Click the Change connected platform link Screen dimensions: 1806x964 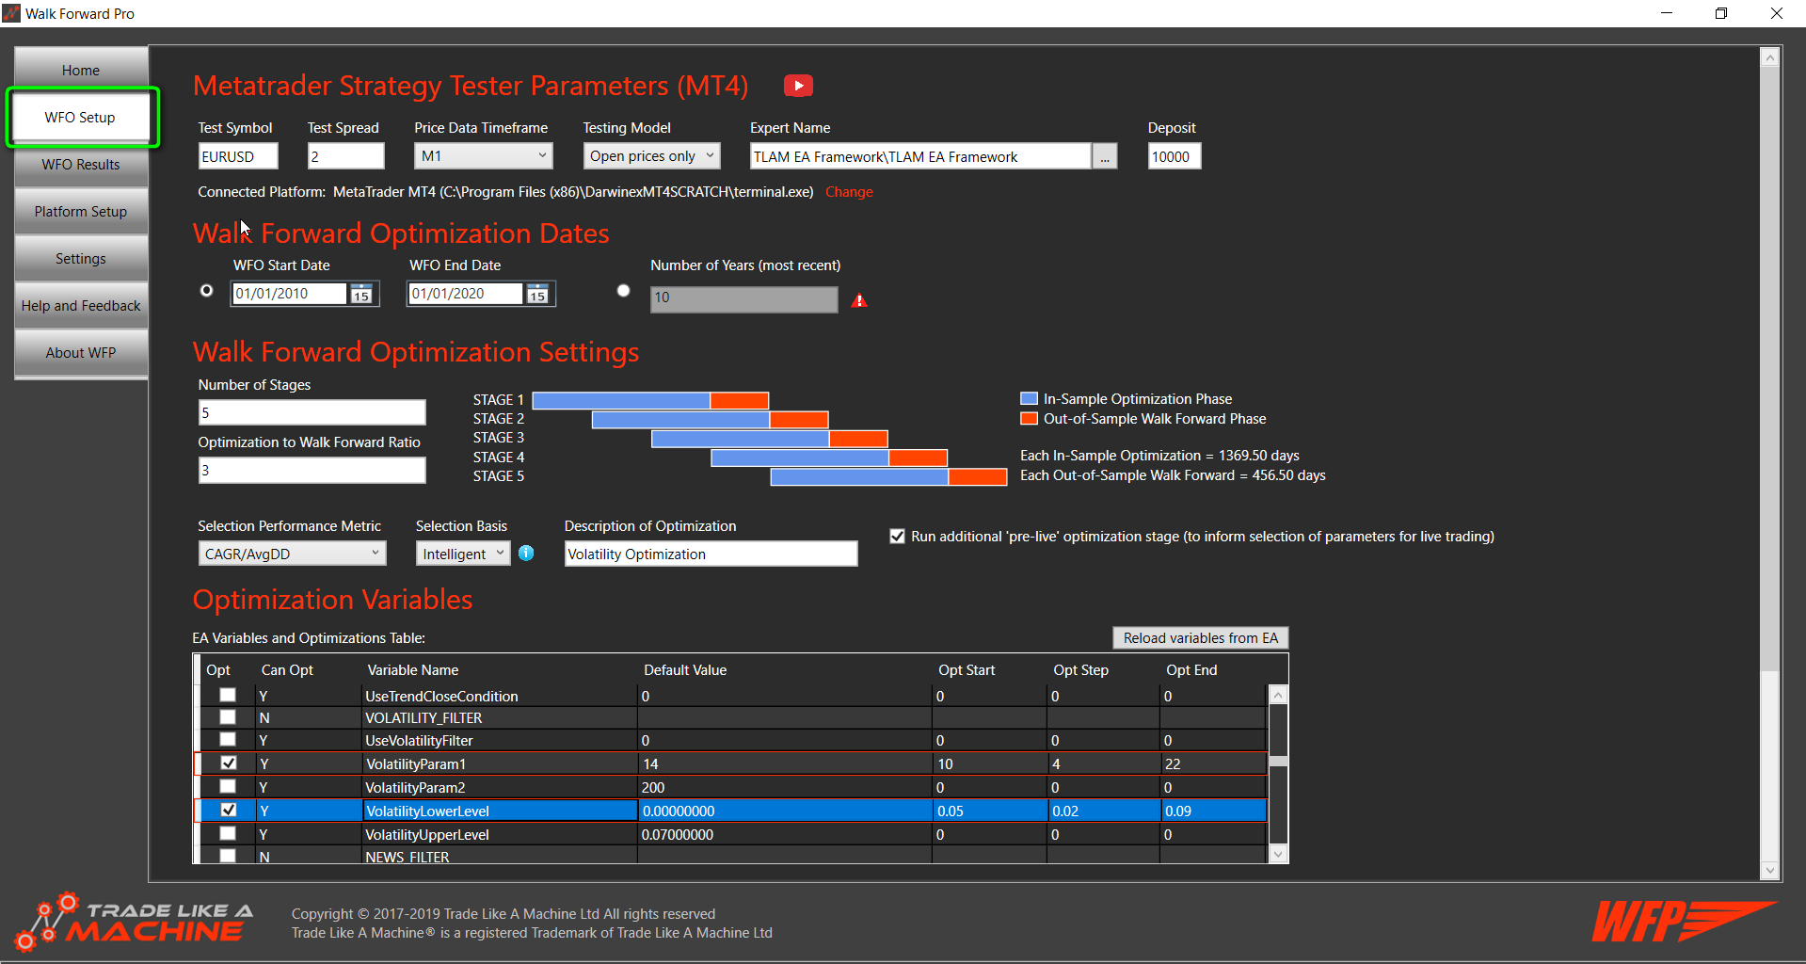[x=849, y=192]
